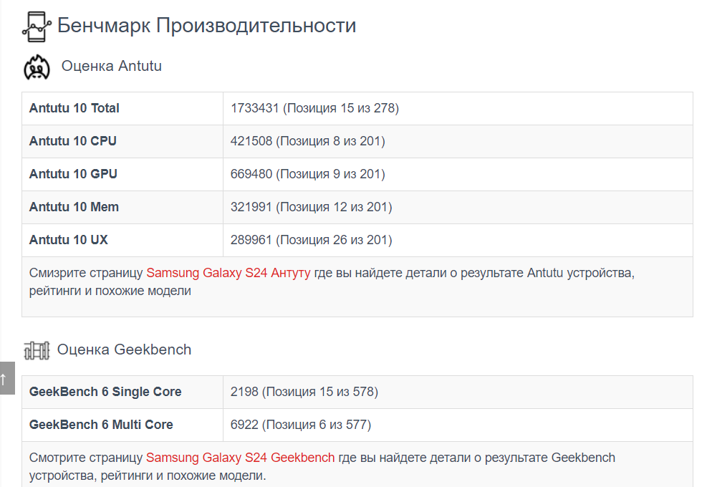712x487 pixels.
Task: Click the Оценка Antutu section title
Action: coord(112,66)
